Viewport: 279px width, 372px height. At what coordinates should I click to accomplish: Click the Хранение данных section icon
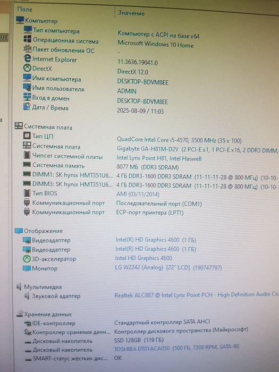click(20, 314)
